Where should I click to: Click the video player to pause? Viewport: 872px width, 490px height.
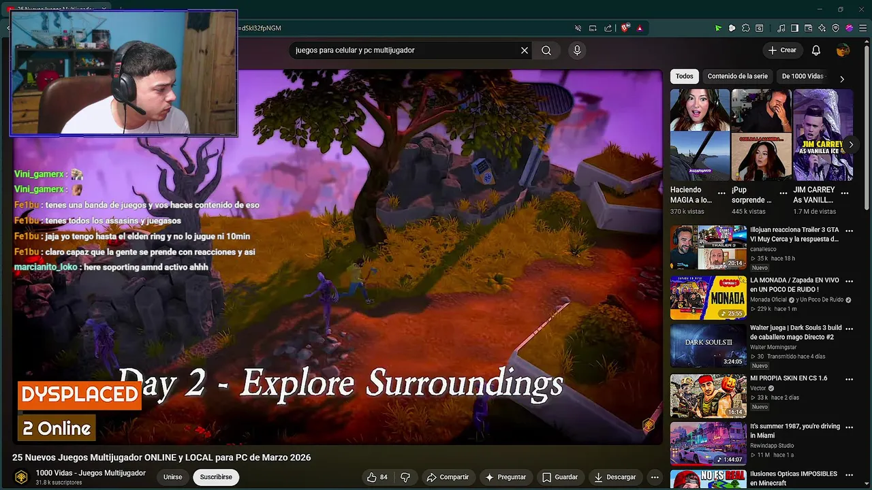[x=337, y=257]
